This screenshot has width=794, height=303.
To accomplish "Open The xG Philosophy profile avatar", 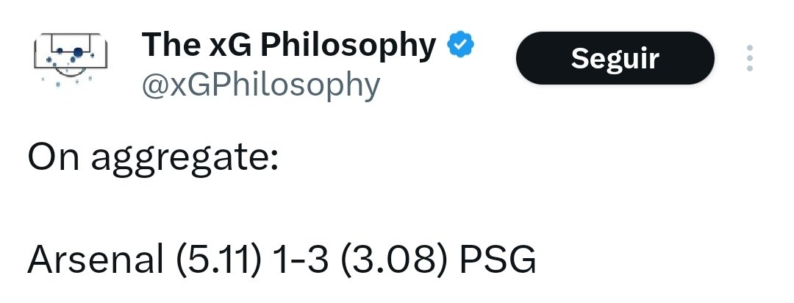I will click(x=71, y=61).
